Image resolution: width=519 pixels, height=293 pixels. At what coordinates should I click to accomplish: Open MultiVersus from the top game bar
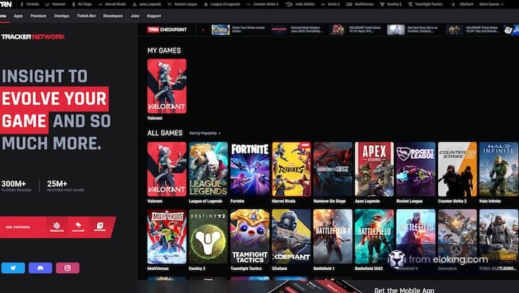coord(359,5)
